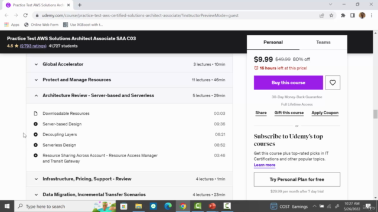Click the Serverless Design lecture title
This screenshot has width=378, height=212.
tap(59, 145)
